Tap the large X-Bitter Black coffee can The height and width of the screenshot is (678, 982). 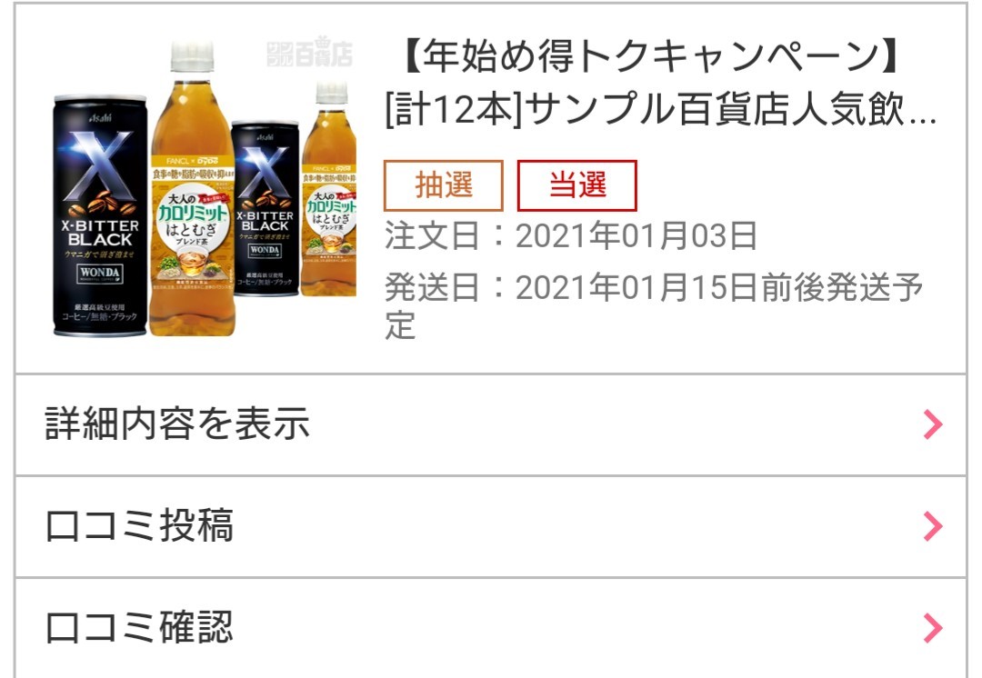tap(100, 216)
